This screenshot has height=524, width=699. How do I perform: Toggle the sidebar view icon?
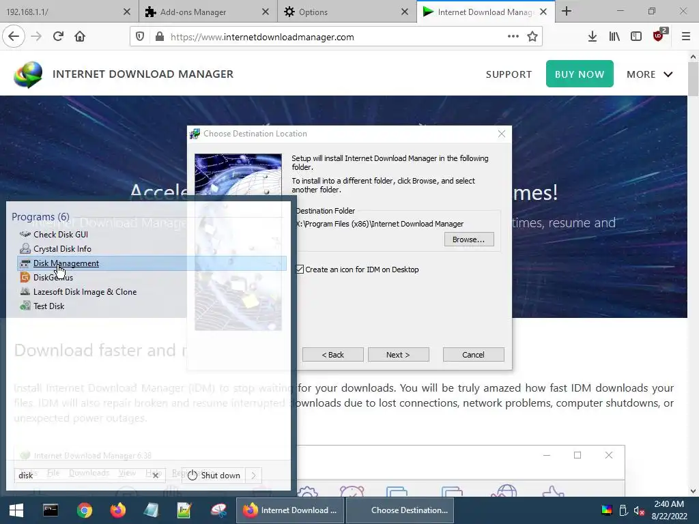(636, 37)
